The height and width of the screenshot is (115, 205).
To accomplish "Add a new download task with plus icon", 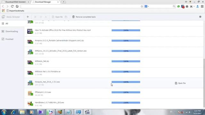I will click(x=28, y=17).
